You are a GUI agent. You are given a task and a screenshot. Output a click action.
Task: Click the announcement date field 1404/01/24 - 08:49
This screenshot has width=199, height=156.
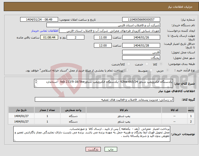pyautogui.click(x=39, y=20)
